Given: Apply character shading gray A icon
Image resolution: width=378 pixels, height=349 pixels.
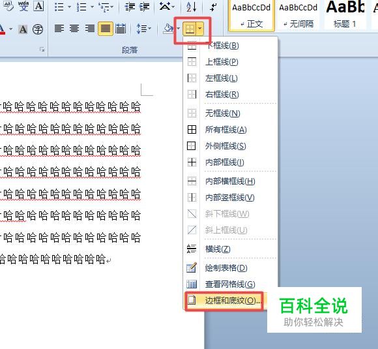Looking at the screenshot, I should tap(23, 29).
